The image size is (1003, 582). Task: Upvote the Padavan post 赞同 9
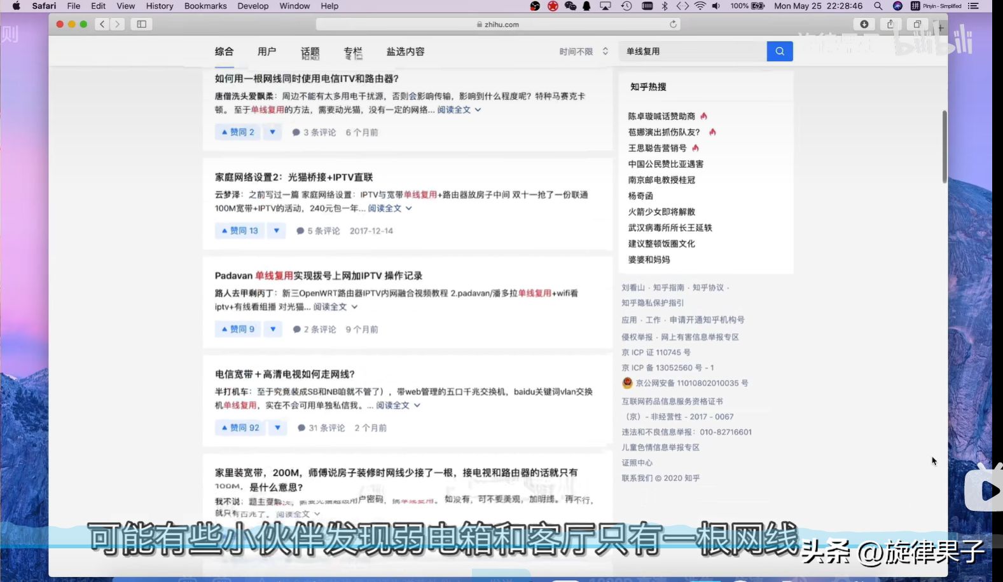click(238, 329)
